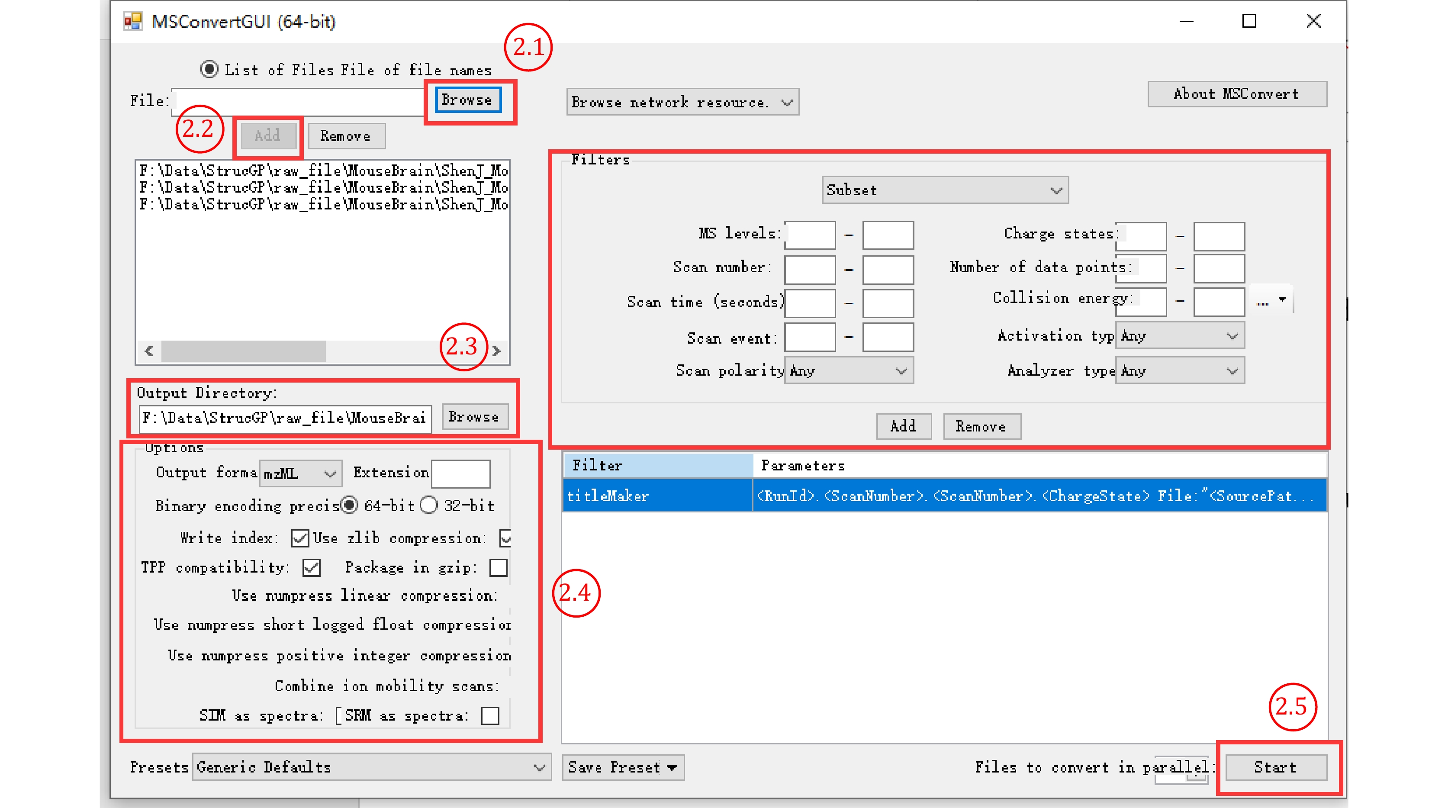Click the Scan number minimum field
1448x808 pixels.
(x=810, y=269)
